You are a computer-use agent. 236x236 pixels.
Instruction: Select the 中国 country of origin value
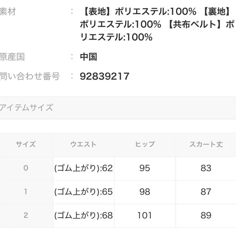click(89, 57)
